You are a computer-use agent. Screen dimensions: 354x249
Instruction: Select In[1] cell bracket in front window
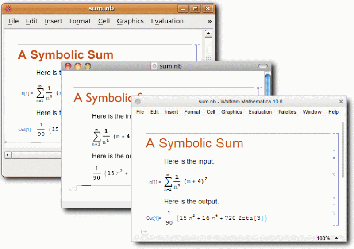334,182
